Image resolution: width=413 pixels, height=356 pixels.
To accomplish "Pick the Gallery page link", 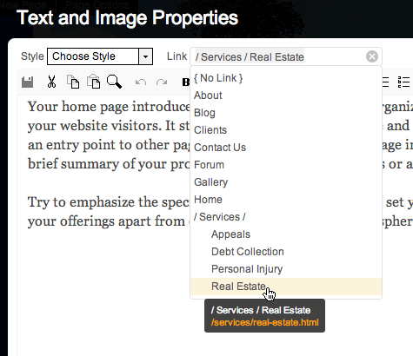I will [210, 182].
